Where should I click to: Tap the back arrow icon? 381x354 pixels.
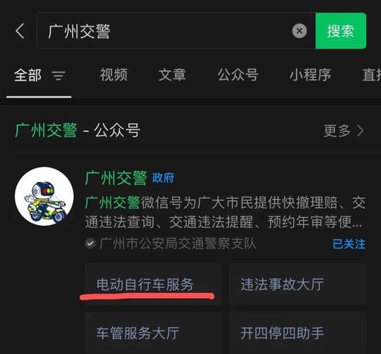coord(20,31)
